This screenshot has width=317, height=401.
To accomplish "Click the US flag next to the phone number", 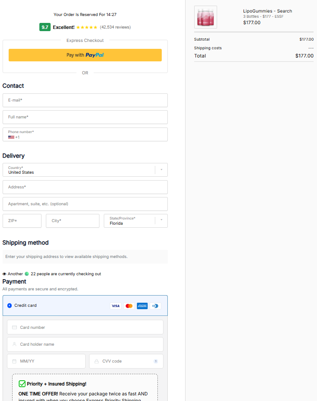I will pos(11,137).
